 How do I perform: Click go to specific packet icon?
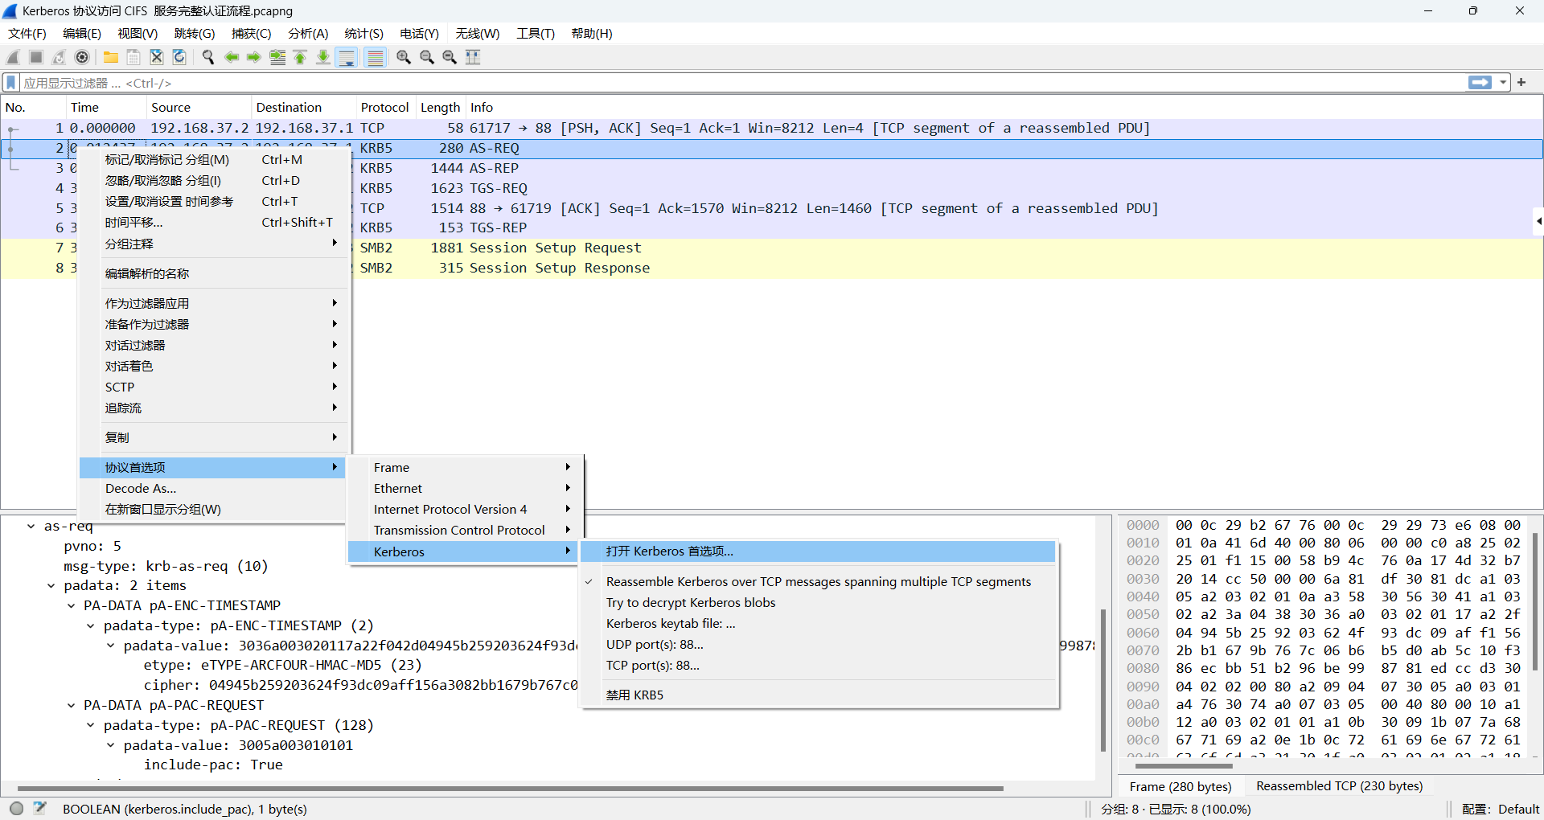point(277,57)
